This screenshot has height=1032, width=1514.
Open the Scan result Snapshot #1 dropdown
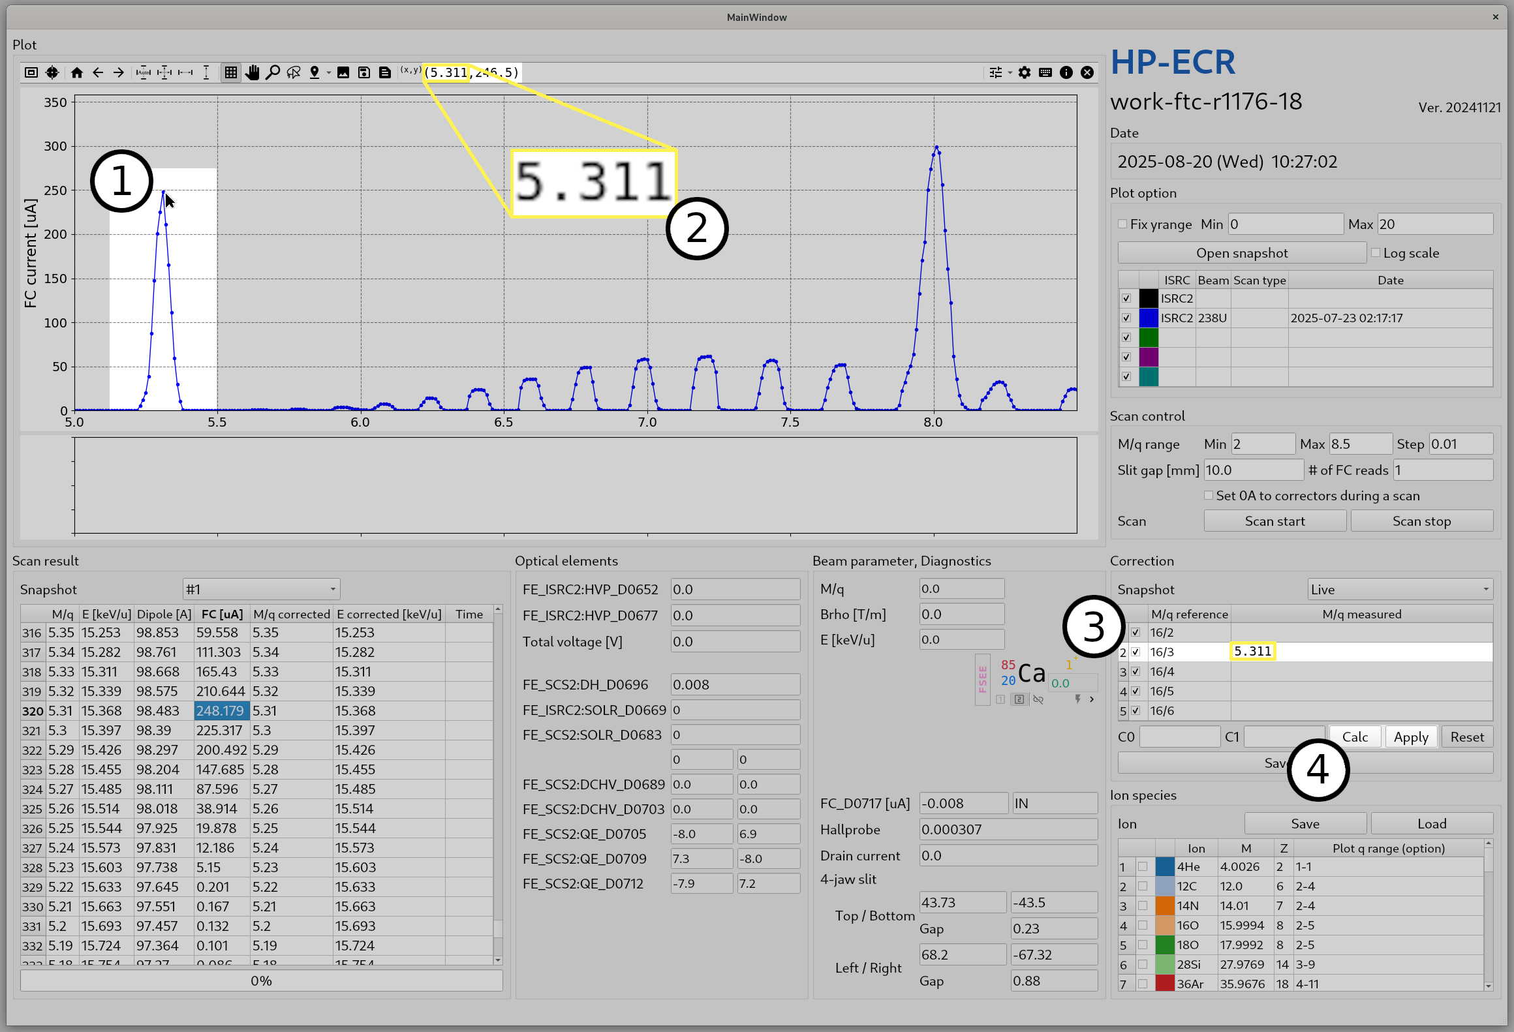point(261,589)
